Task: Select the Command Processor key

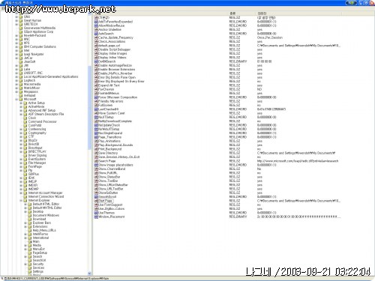Action: [43, 121]
